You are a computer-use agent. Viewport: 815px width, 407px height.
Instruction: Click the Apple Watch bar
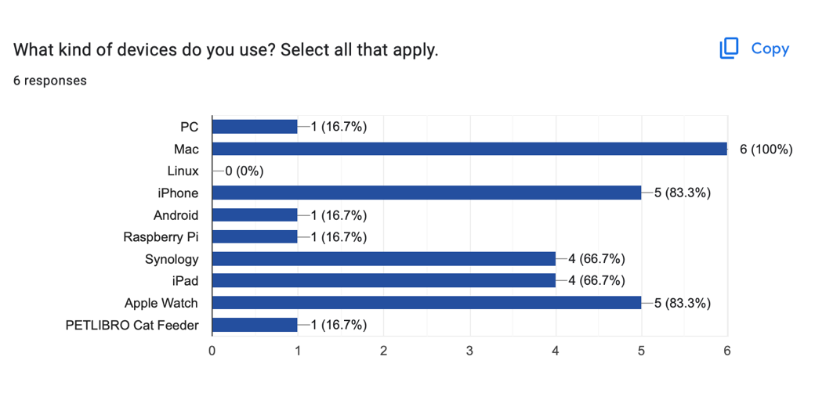(426, 303)
